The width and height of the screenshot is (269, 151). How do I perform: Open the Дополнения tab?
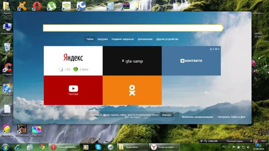point(145,39)
